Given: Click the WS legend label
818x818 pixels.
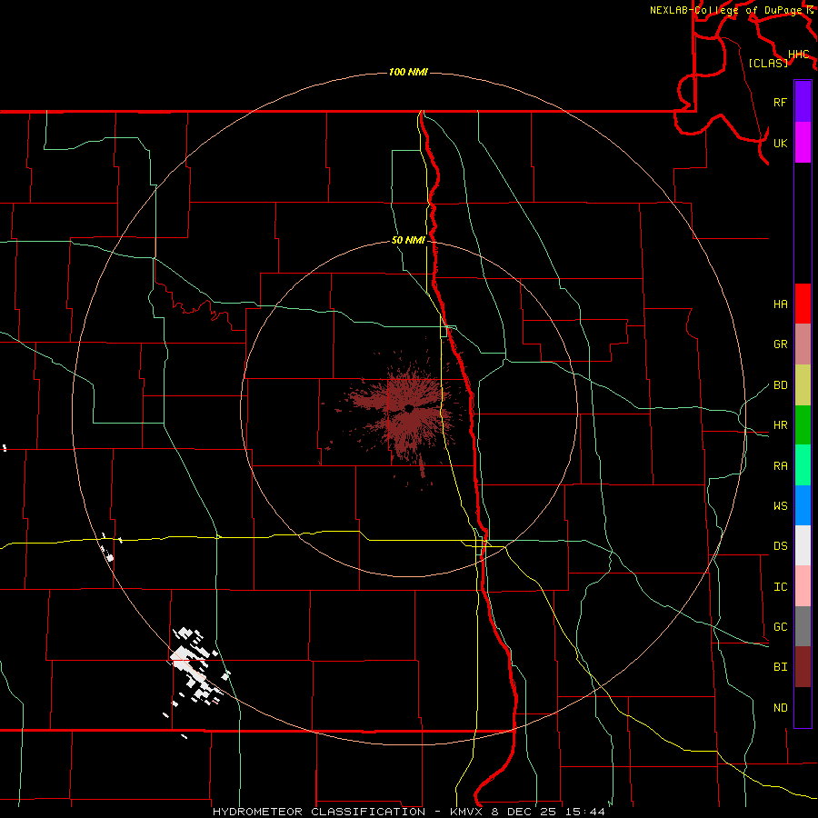Looking at the screenshot, I should pyautogui.click(x=780, y=505).
